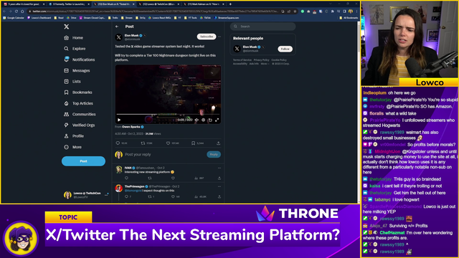Click repost icon on main post

143,143
